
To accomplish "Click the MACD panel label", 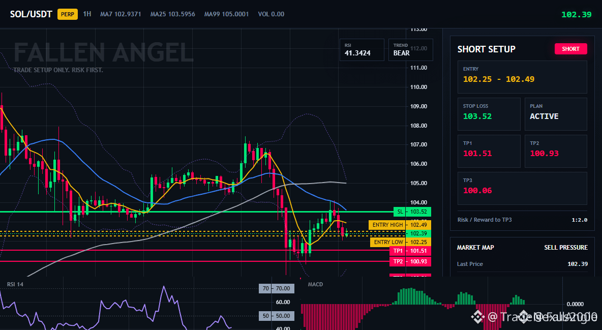I will coord(315,284).
